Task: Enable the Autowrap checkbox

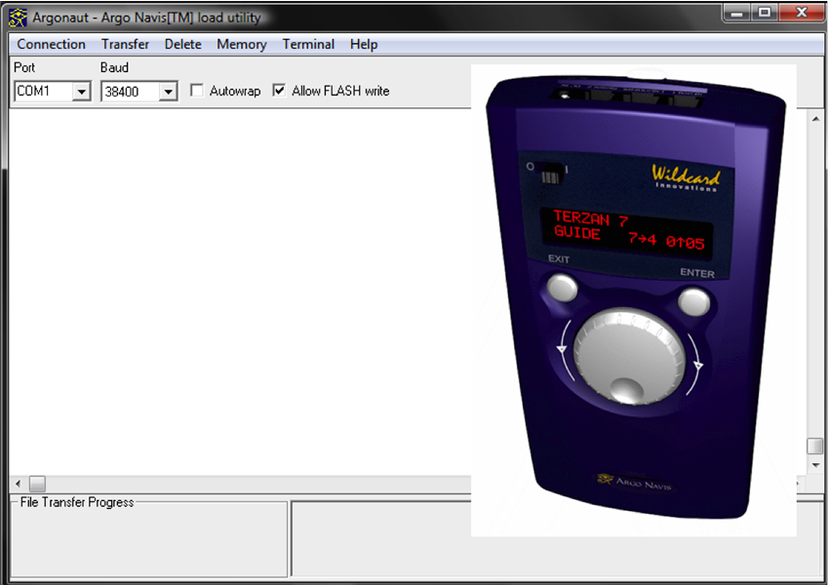Action: pos(197,91)
